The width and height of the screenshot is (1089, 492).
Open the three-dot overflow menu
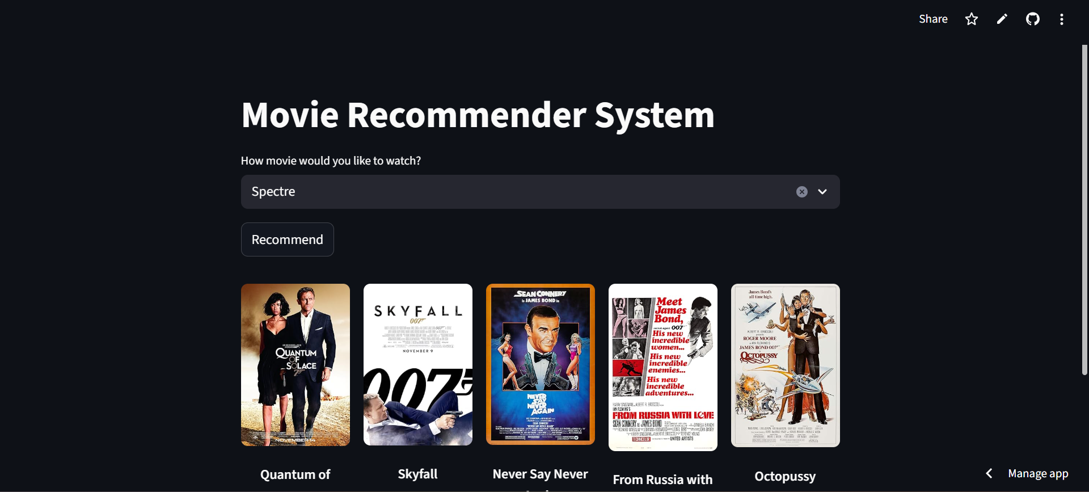1062,19
